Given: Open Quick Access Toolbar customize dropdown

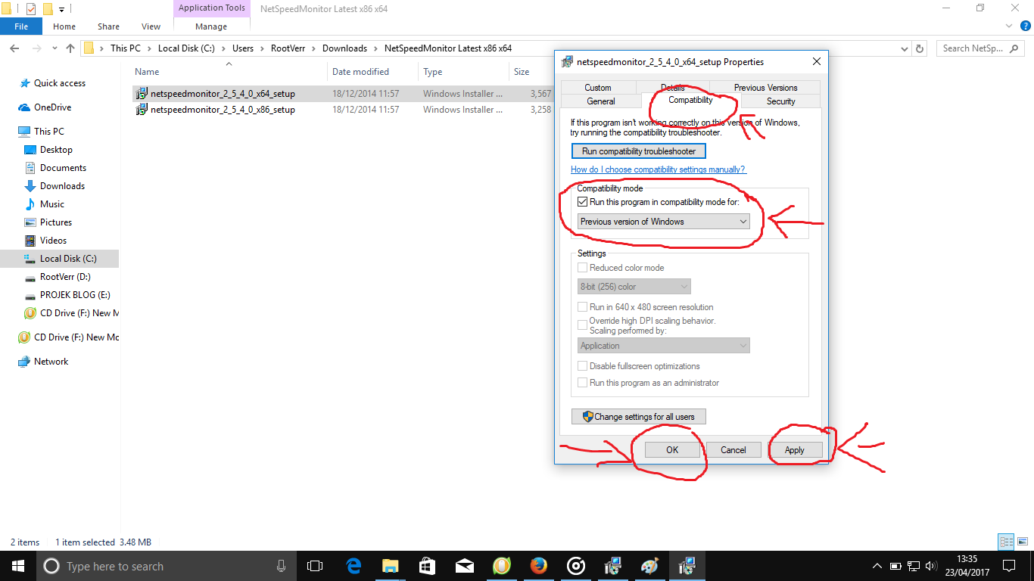Looking at the screenshot, I should [62, 10].
